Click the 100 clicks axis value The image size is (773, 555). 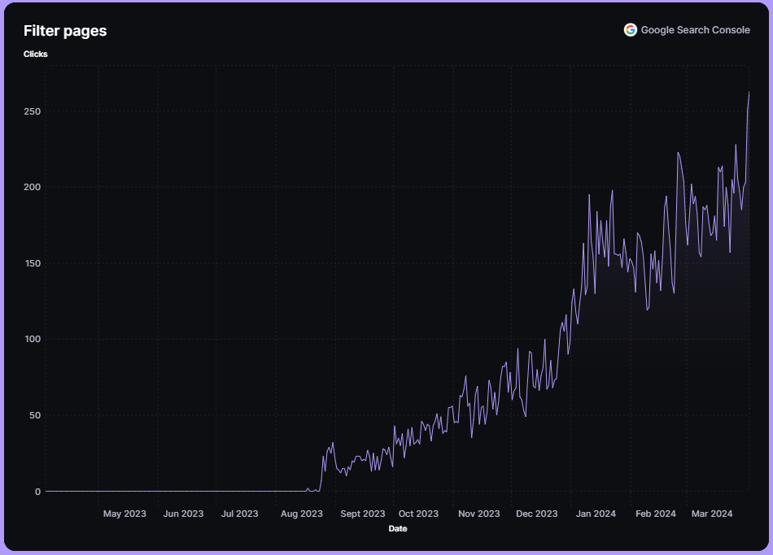tap(33, 340)
